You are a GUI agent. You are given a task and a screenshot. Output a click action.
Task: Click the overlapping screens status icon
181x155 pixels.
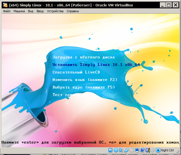(142, 150)
